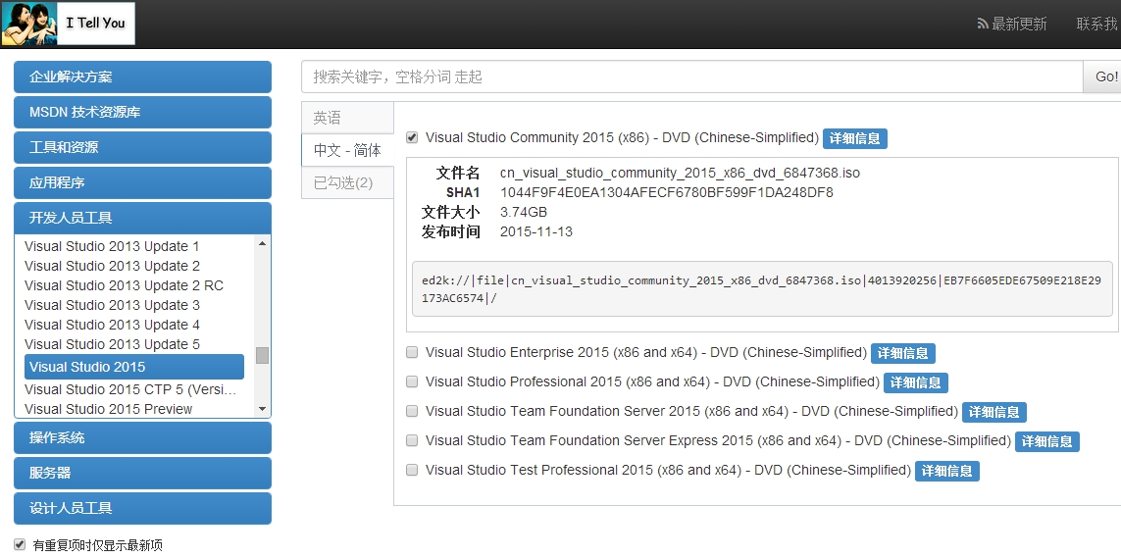This screenshot has width=1121, height=558.
Task: Select Visual Studio 2015 CTP 5 item
Action: (130, 389)
